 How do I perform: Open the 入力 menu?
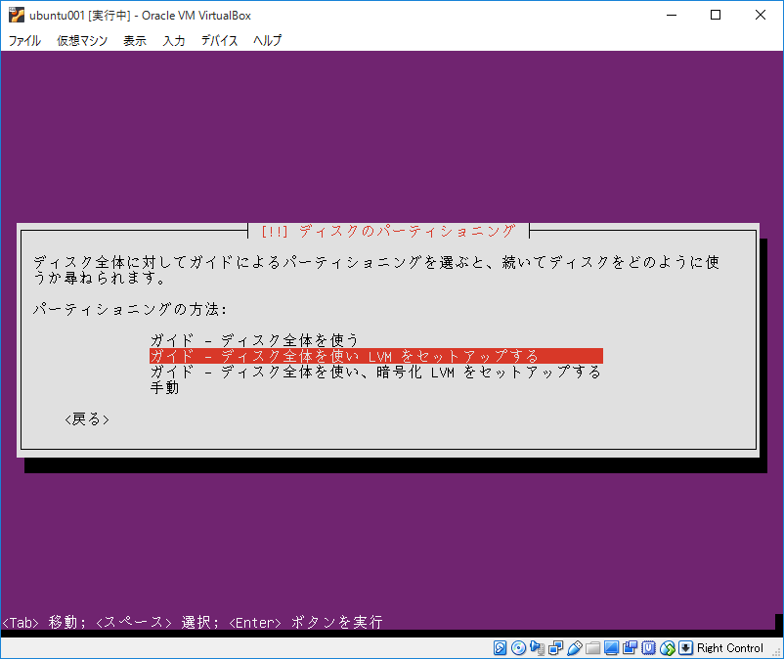(x=173, y=41)
